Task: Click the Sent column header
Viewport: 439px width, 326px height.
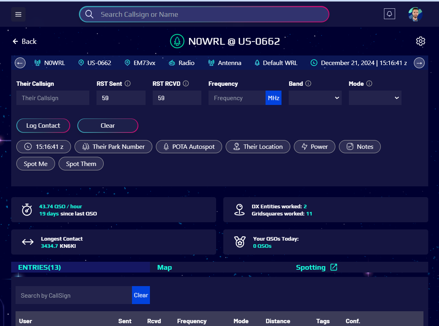Action: click(125, 321)
